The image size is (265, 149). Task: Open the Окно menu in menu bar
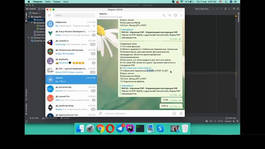66,2
